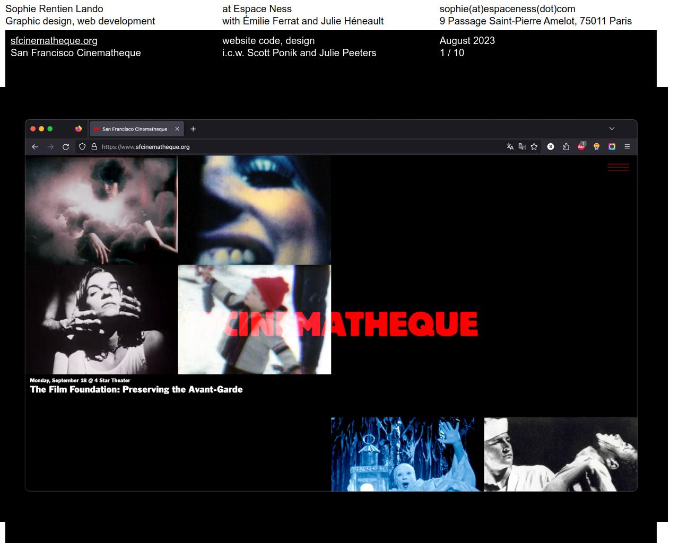Go back with the browser back arrow
Screen dimensions: 679x543
pos(35,147)
